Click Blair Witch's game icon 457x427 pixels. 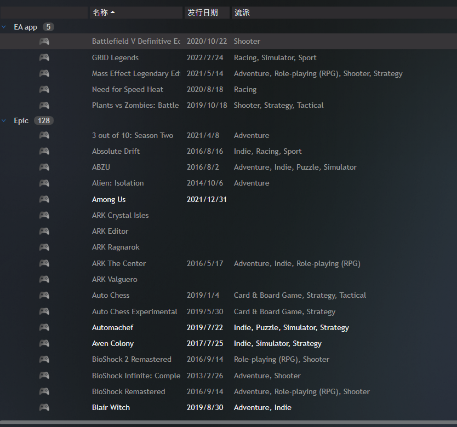(x=44, y=407)
